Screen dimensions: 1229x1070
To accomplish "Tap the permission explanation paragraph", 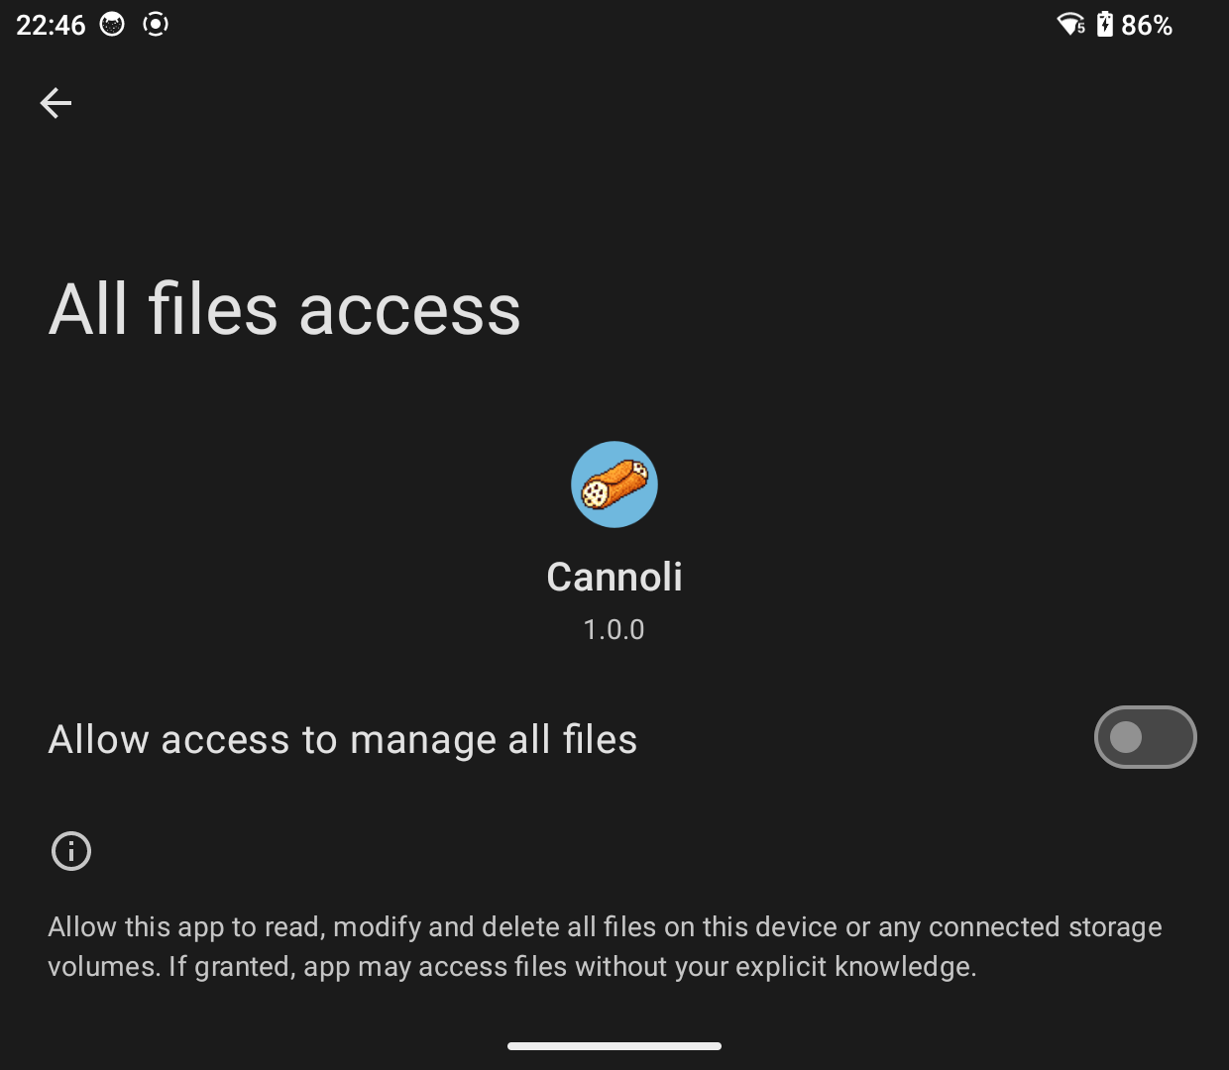I will (x=605, y=946).
